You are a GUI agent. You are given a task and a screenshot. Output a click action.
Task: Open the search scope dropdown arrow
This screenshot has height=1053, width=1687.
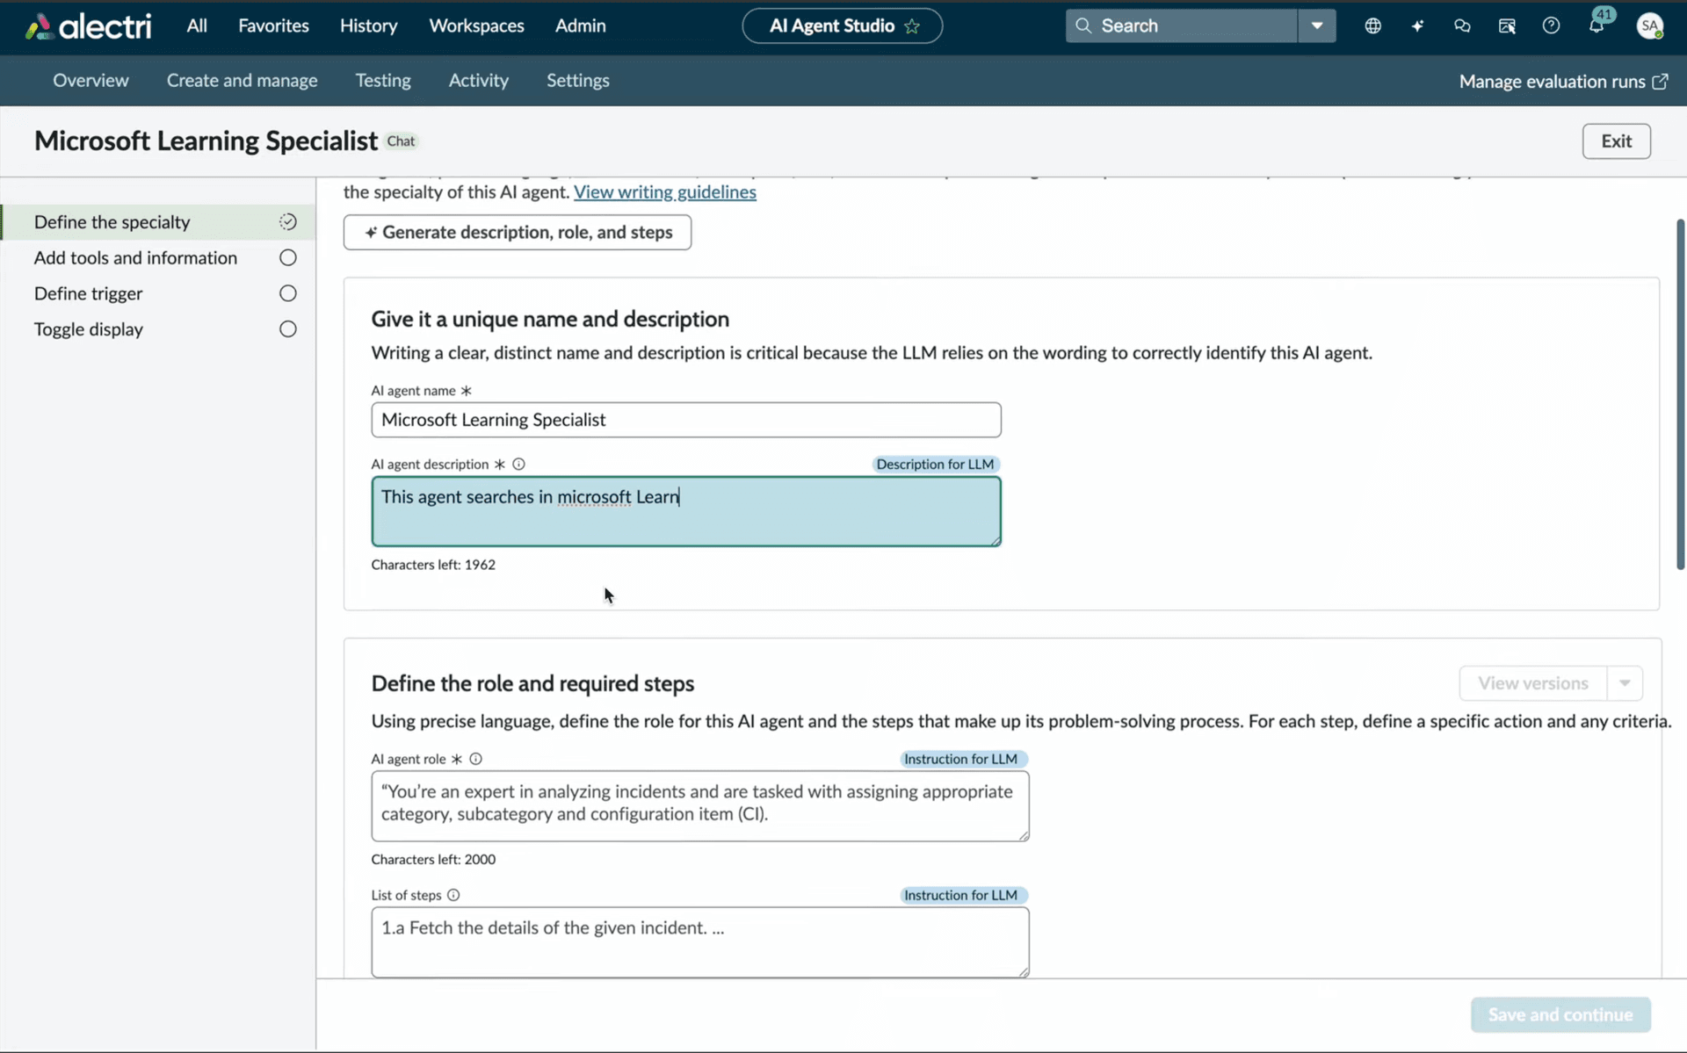[x=1316, y=25]
